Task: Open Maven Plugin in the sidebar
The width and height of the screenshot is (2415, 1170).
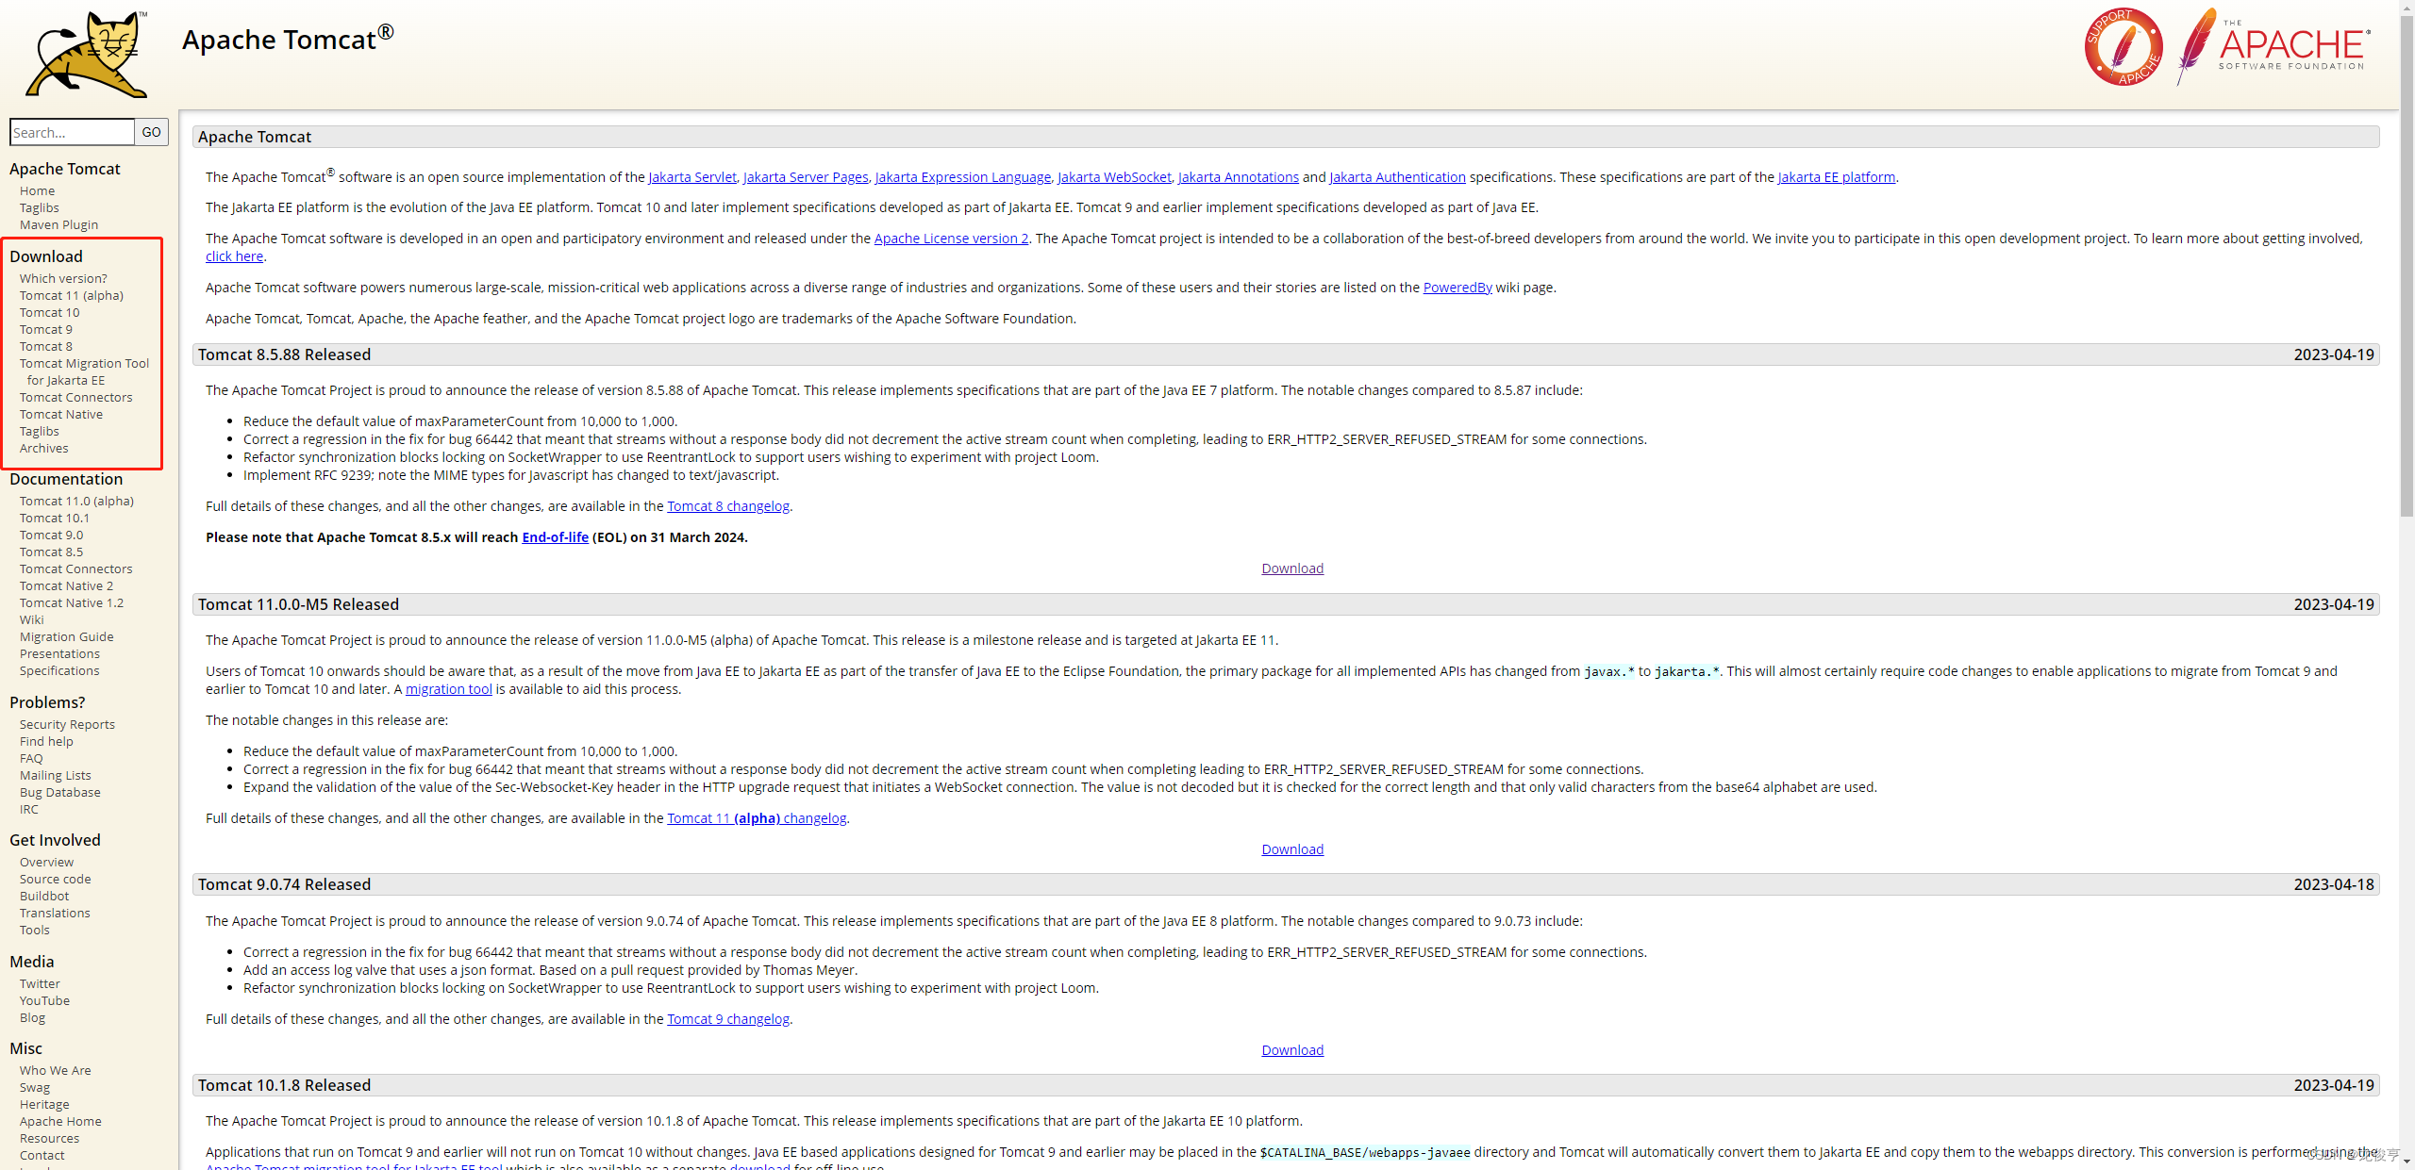Action: click(x=58, y=224)
